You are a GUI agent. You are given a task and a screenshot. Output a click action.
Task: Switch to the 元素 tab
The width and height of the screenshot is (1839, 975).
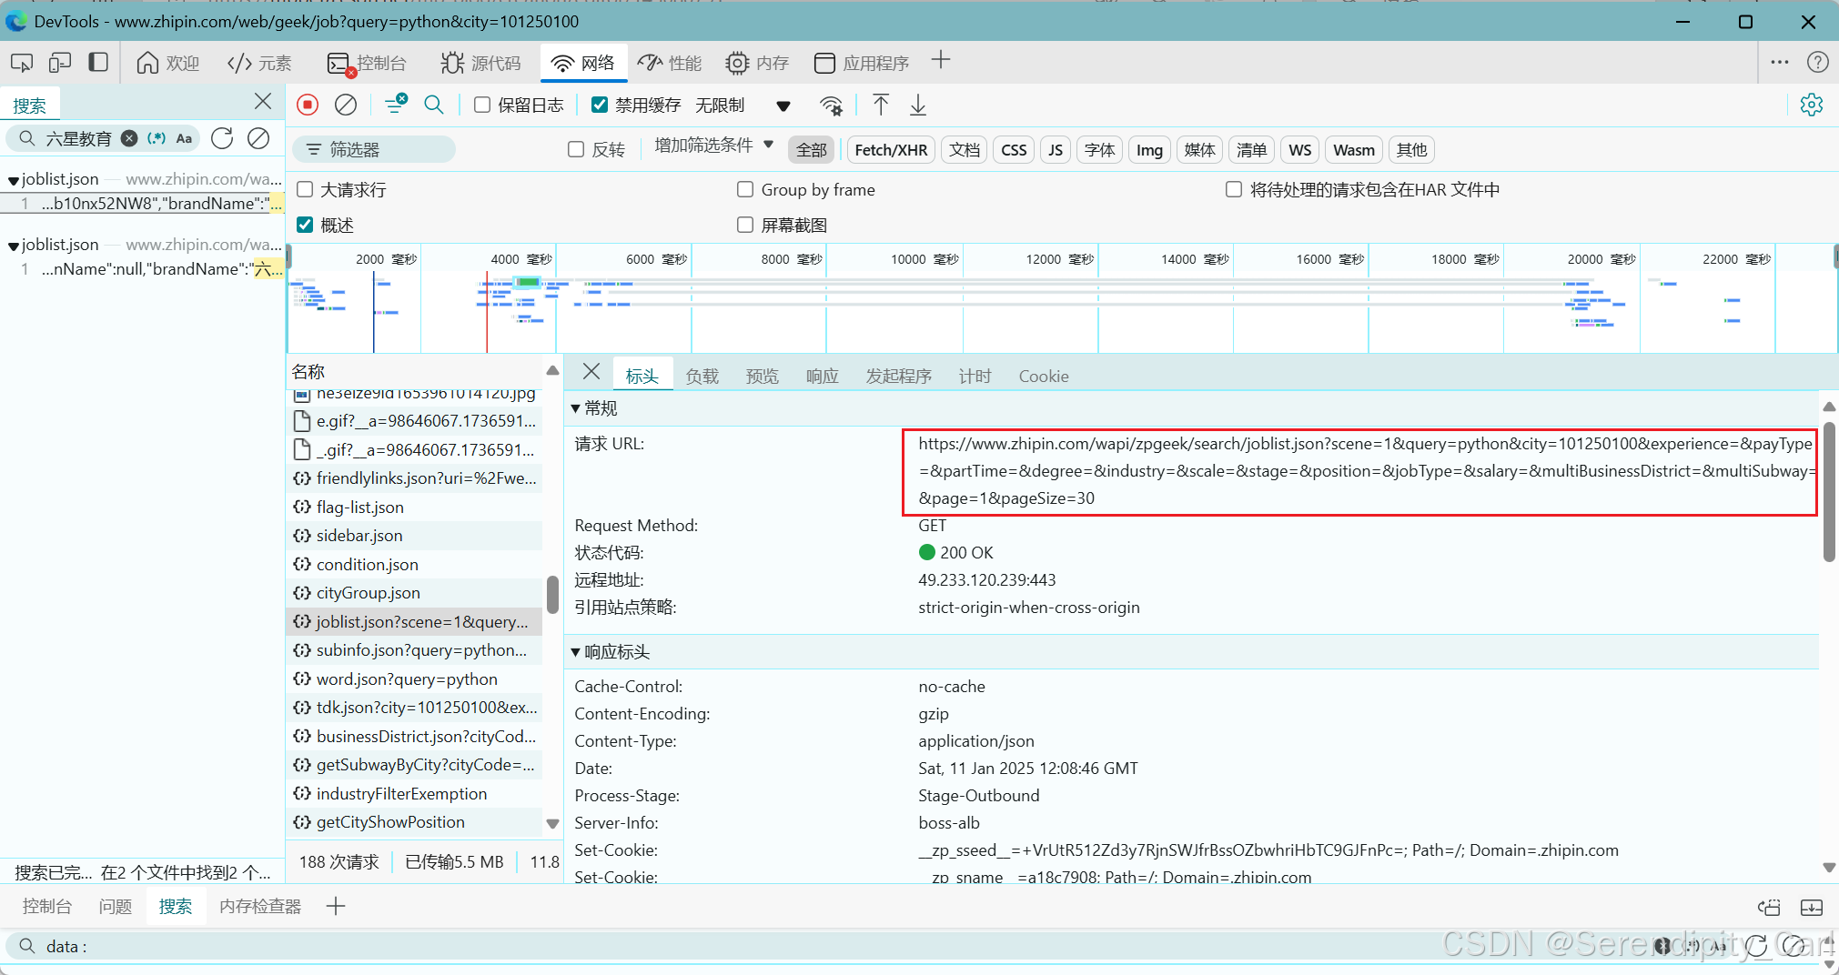[x=259, y=63]
